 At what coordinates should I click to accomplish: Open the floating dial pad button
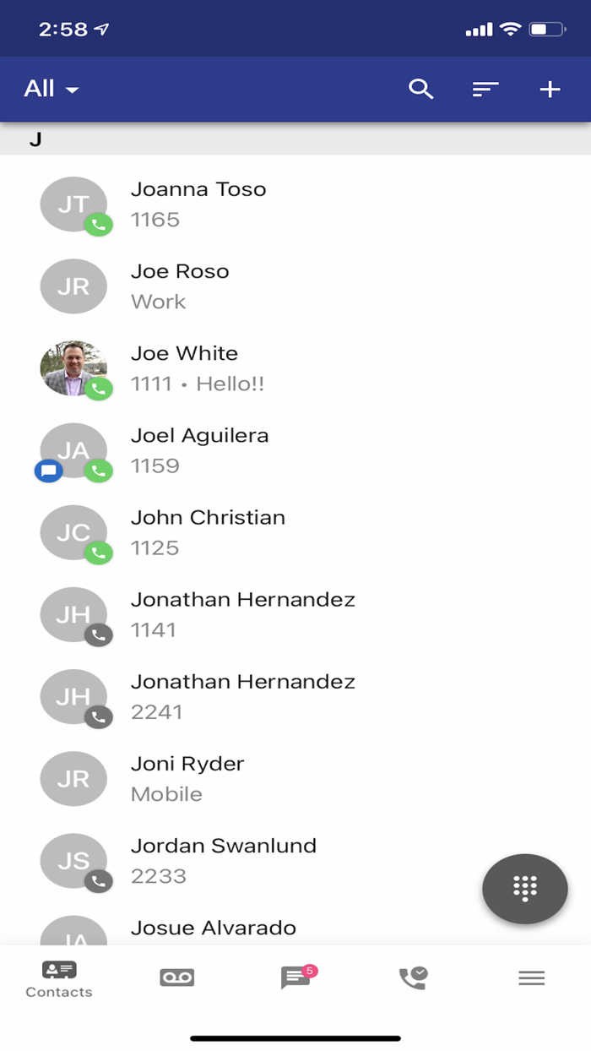[x=524, y=888]
